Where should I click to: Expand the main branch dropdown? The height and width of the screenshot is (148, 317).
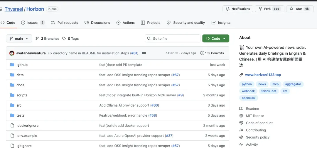coord(19,38)
